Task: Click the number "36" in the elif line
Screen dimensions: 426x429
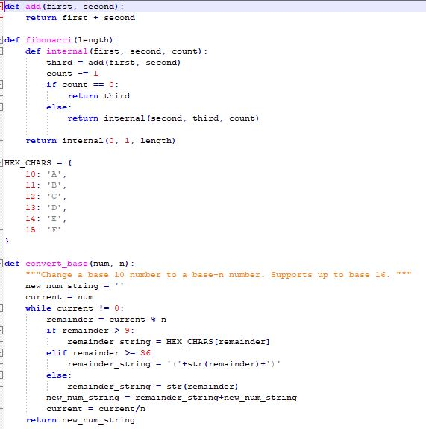Action: coord(145,353)
